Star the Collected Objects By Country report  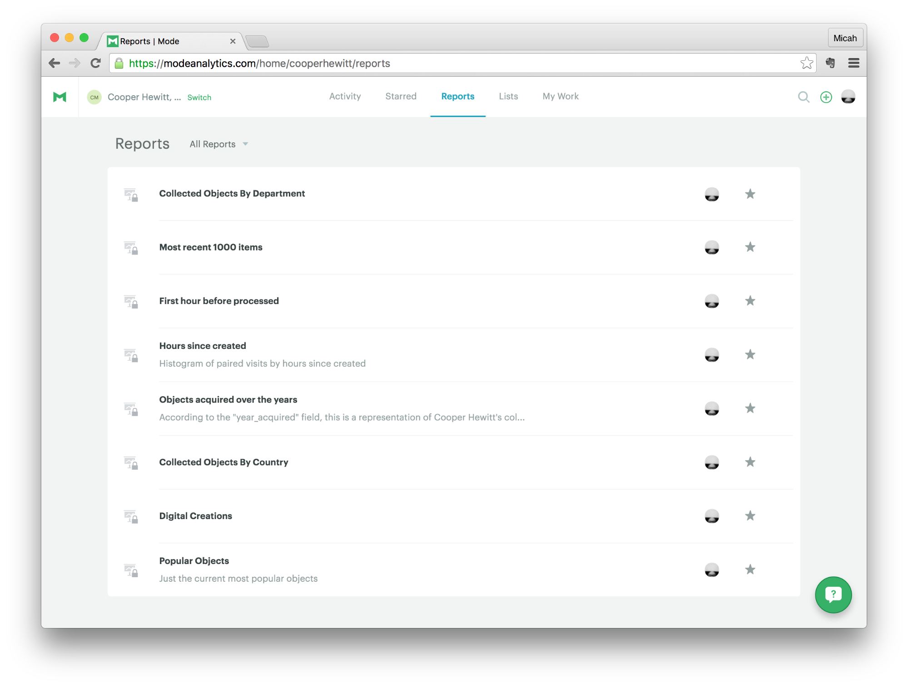750,462
